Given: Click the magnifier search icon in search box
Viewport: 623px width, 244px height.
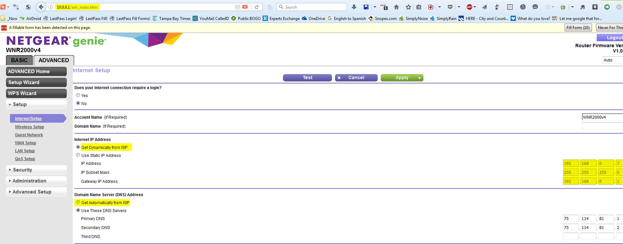Looking at the screenshot, I should tap(281, 7).
